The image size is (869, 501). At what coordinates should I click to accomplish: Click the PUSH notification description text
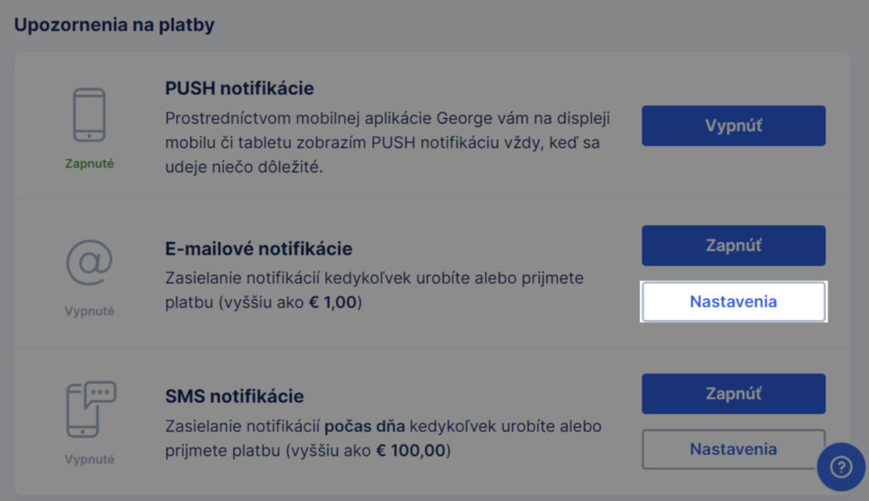click(x=387, y=143)
